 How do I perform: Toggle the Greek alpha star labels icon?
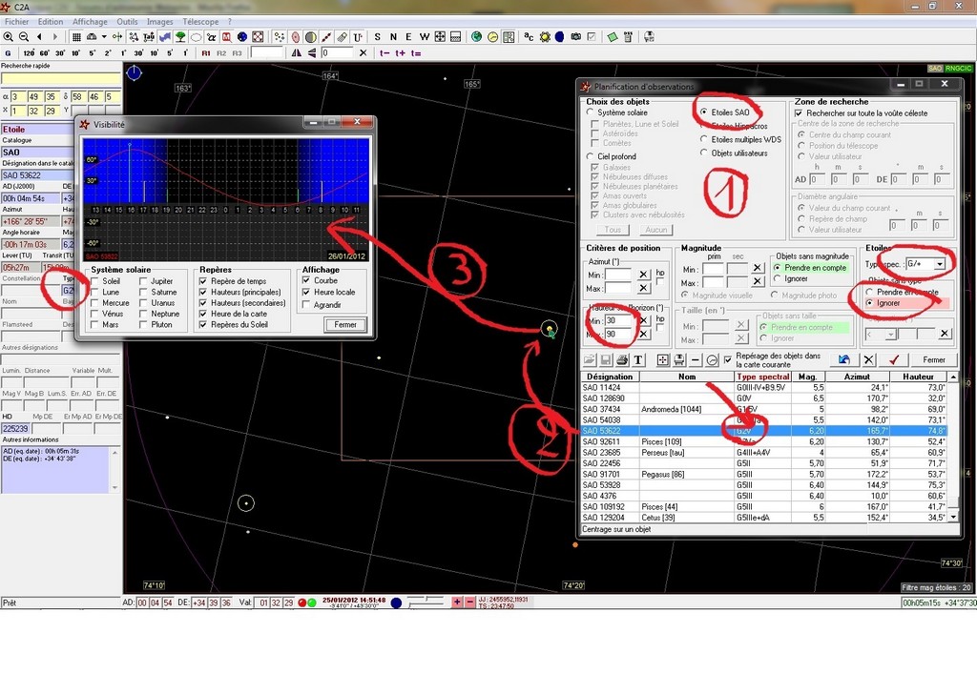(x=211, y=37)
